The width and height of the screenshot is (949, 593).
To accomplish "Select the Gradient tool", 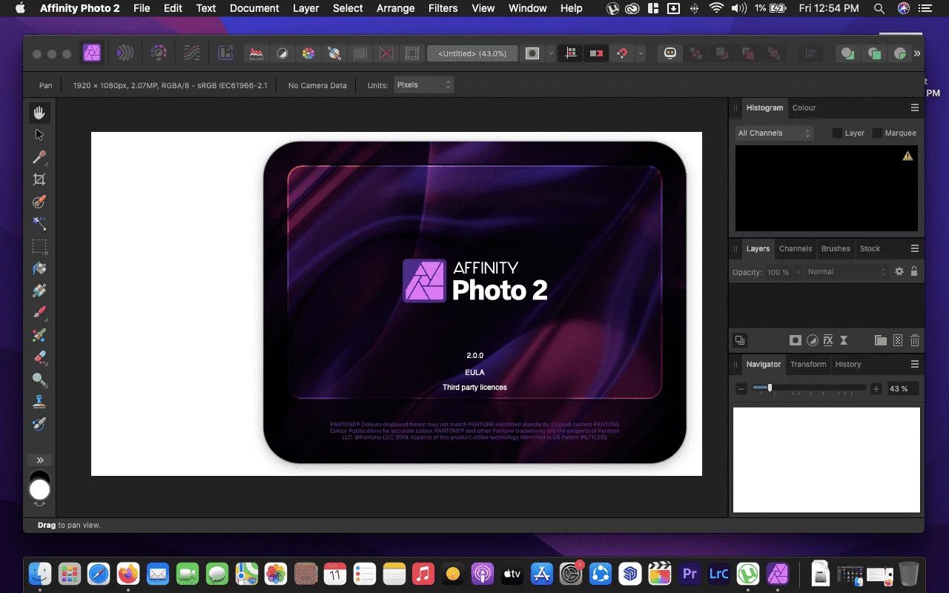I will pos(39,291).
